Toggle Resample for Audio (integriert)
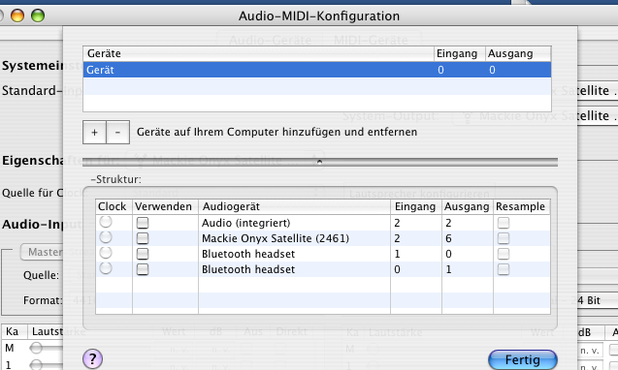 pos(504,223)
